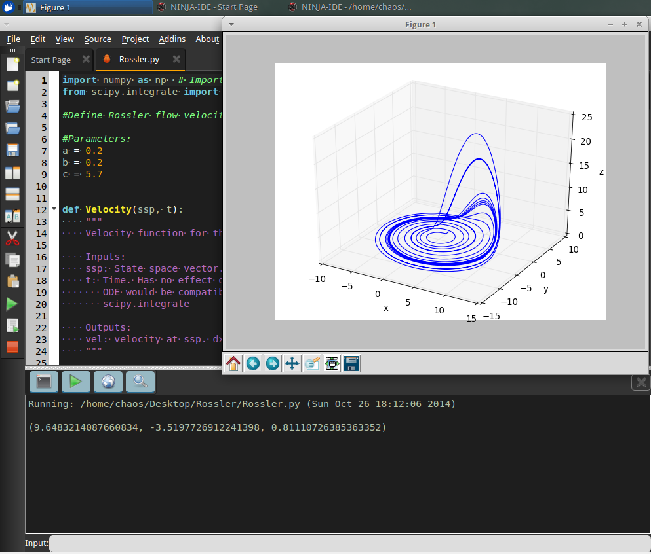Click the 'def Velocity(ssp, t):' line
The height and width of the screenshot is (555, 651).
(x=123, y=209)
